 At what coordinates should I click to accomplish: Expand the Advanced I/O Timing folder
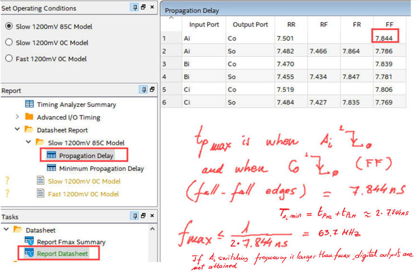click(18, 117)
